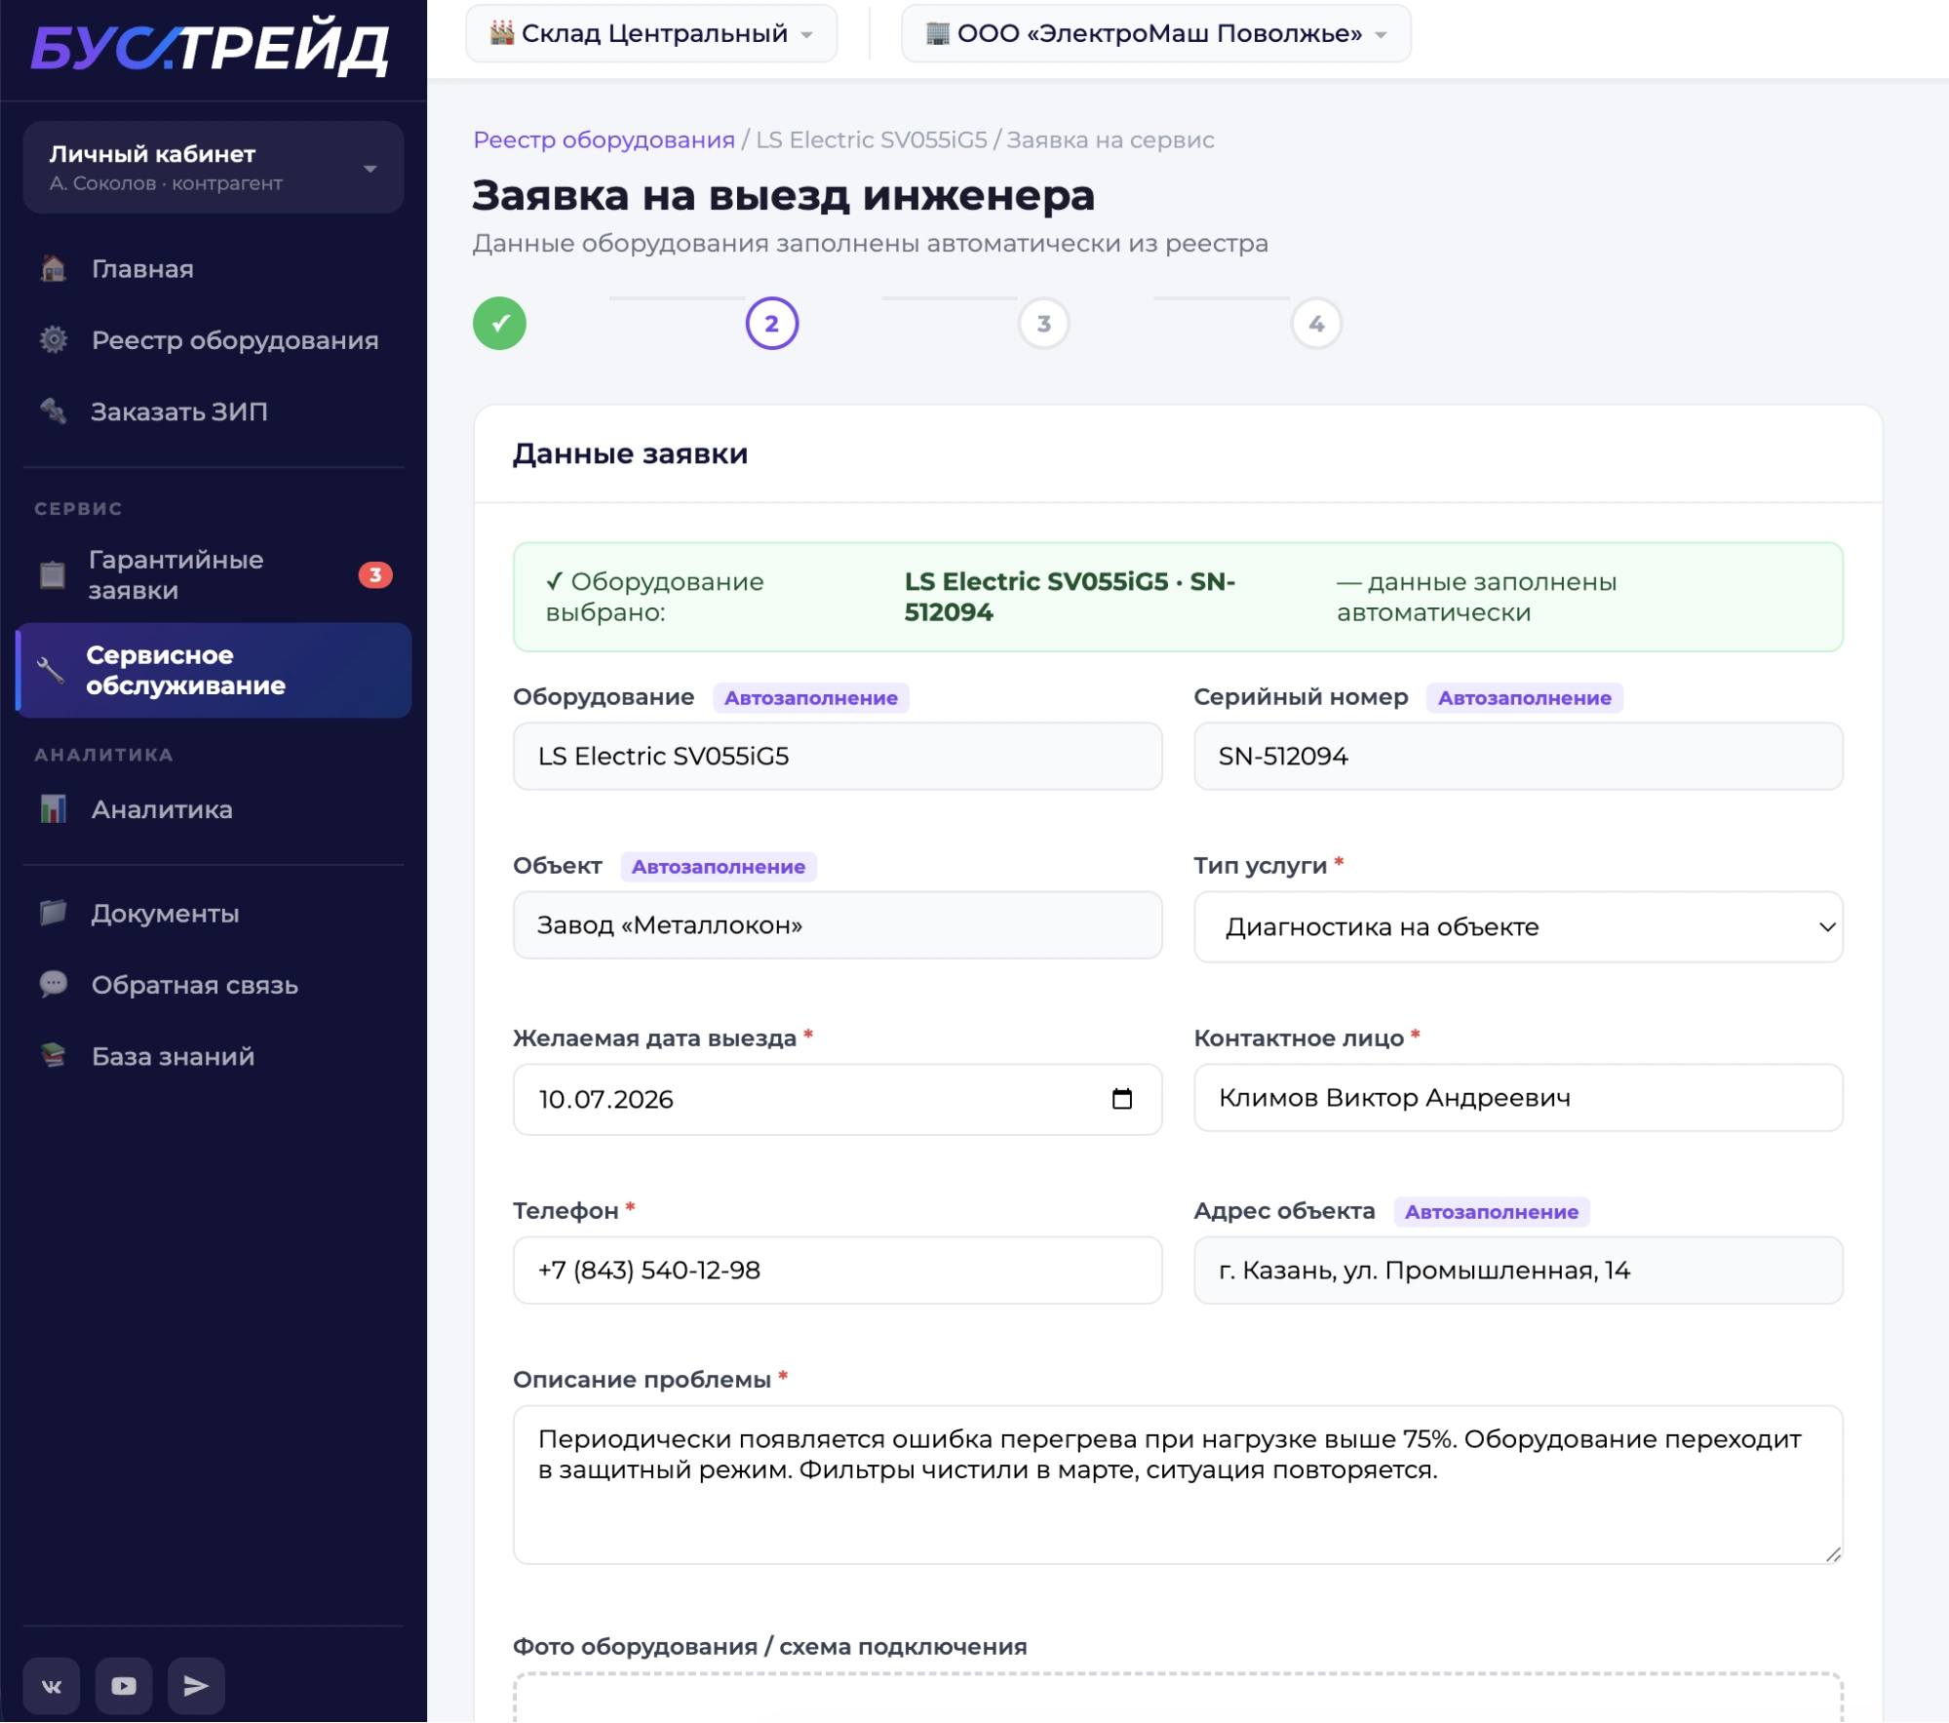Click the Автозаполнение badge next to Серийный номер
Screen dimensions: 1949x1723
(1524, 698)
